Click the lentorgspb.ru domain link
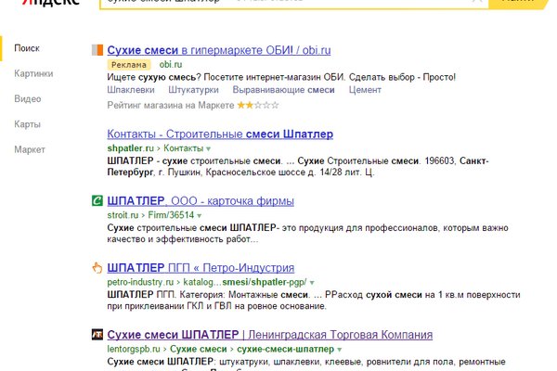Image resolution: width=557 pixels, height=371 pixels. point(134,349)
